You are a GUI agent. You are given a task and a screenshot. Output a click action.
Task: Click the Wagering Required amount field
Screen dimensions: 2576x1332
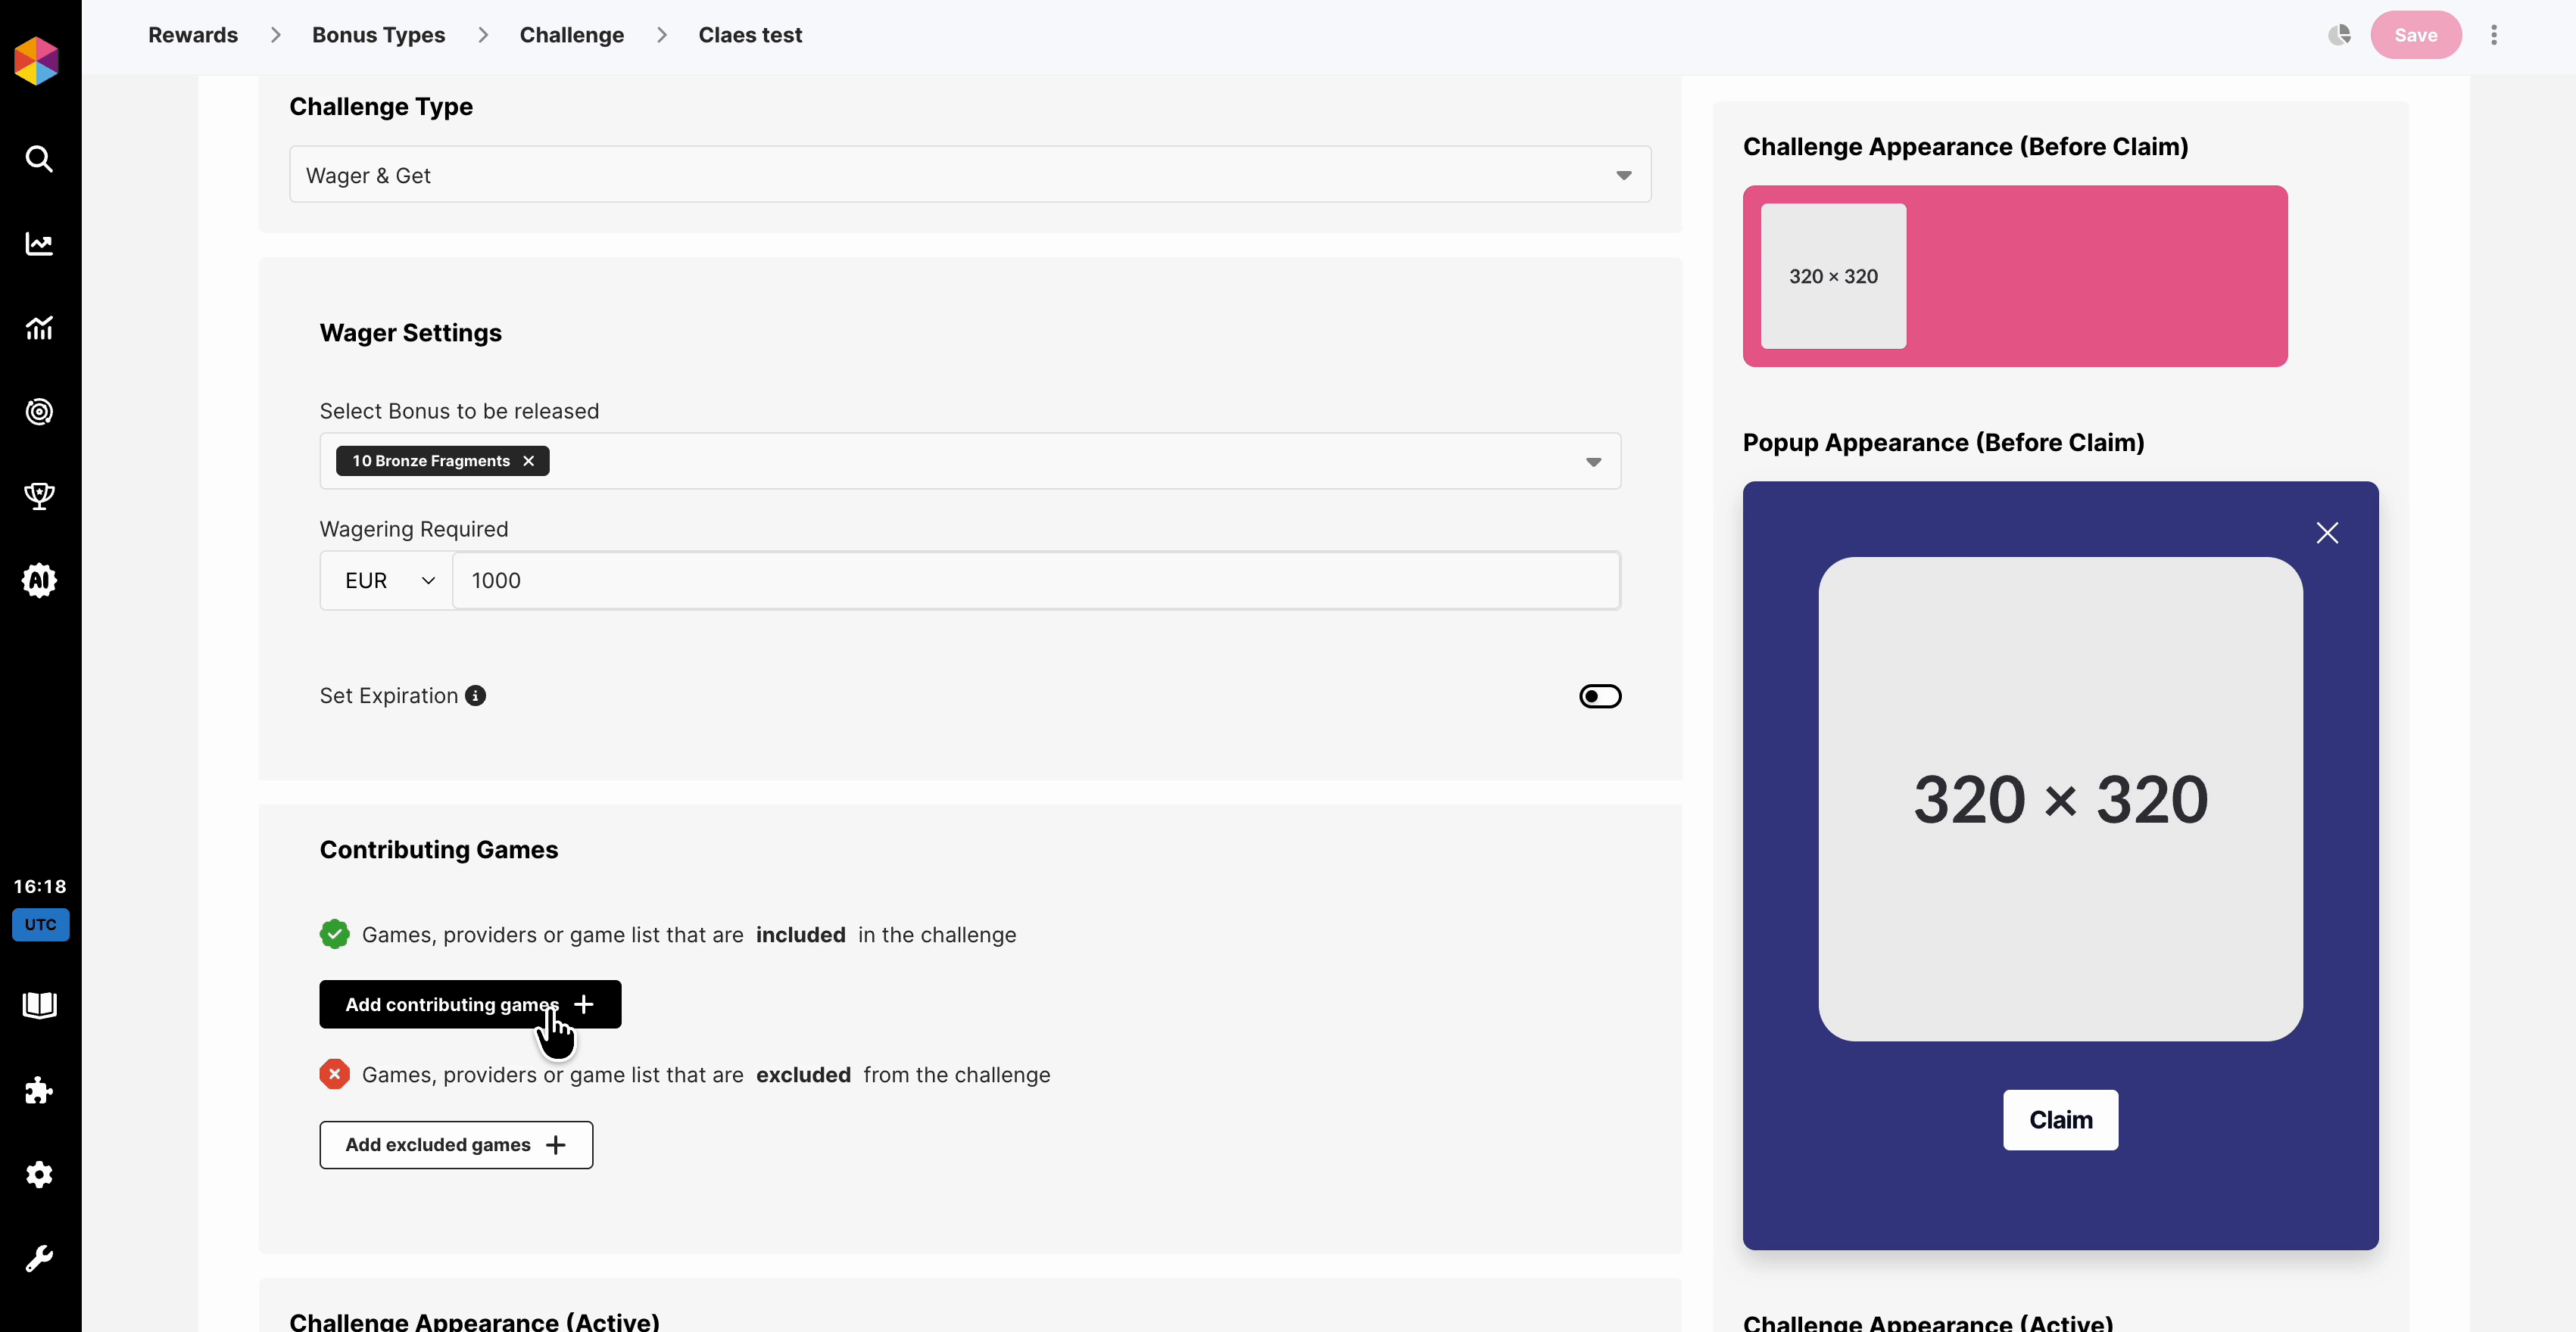click(1035, 580)
